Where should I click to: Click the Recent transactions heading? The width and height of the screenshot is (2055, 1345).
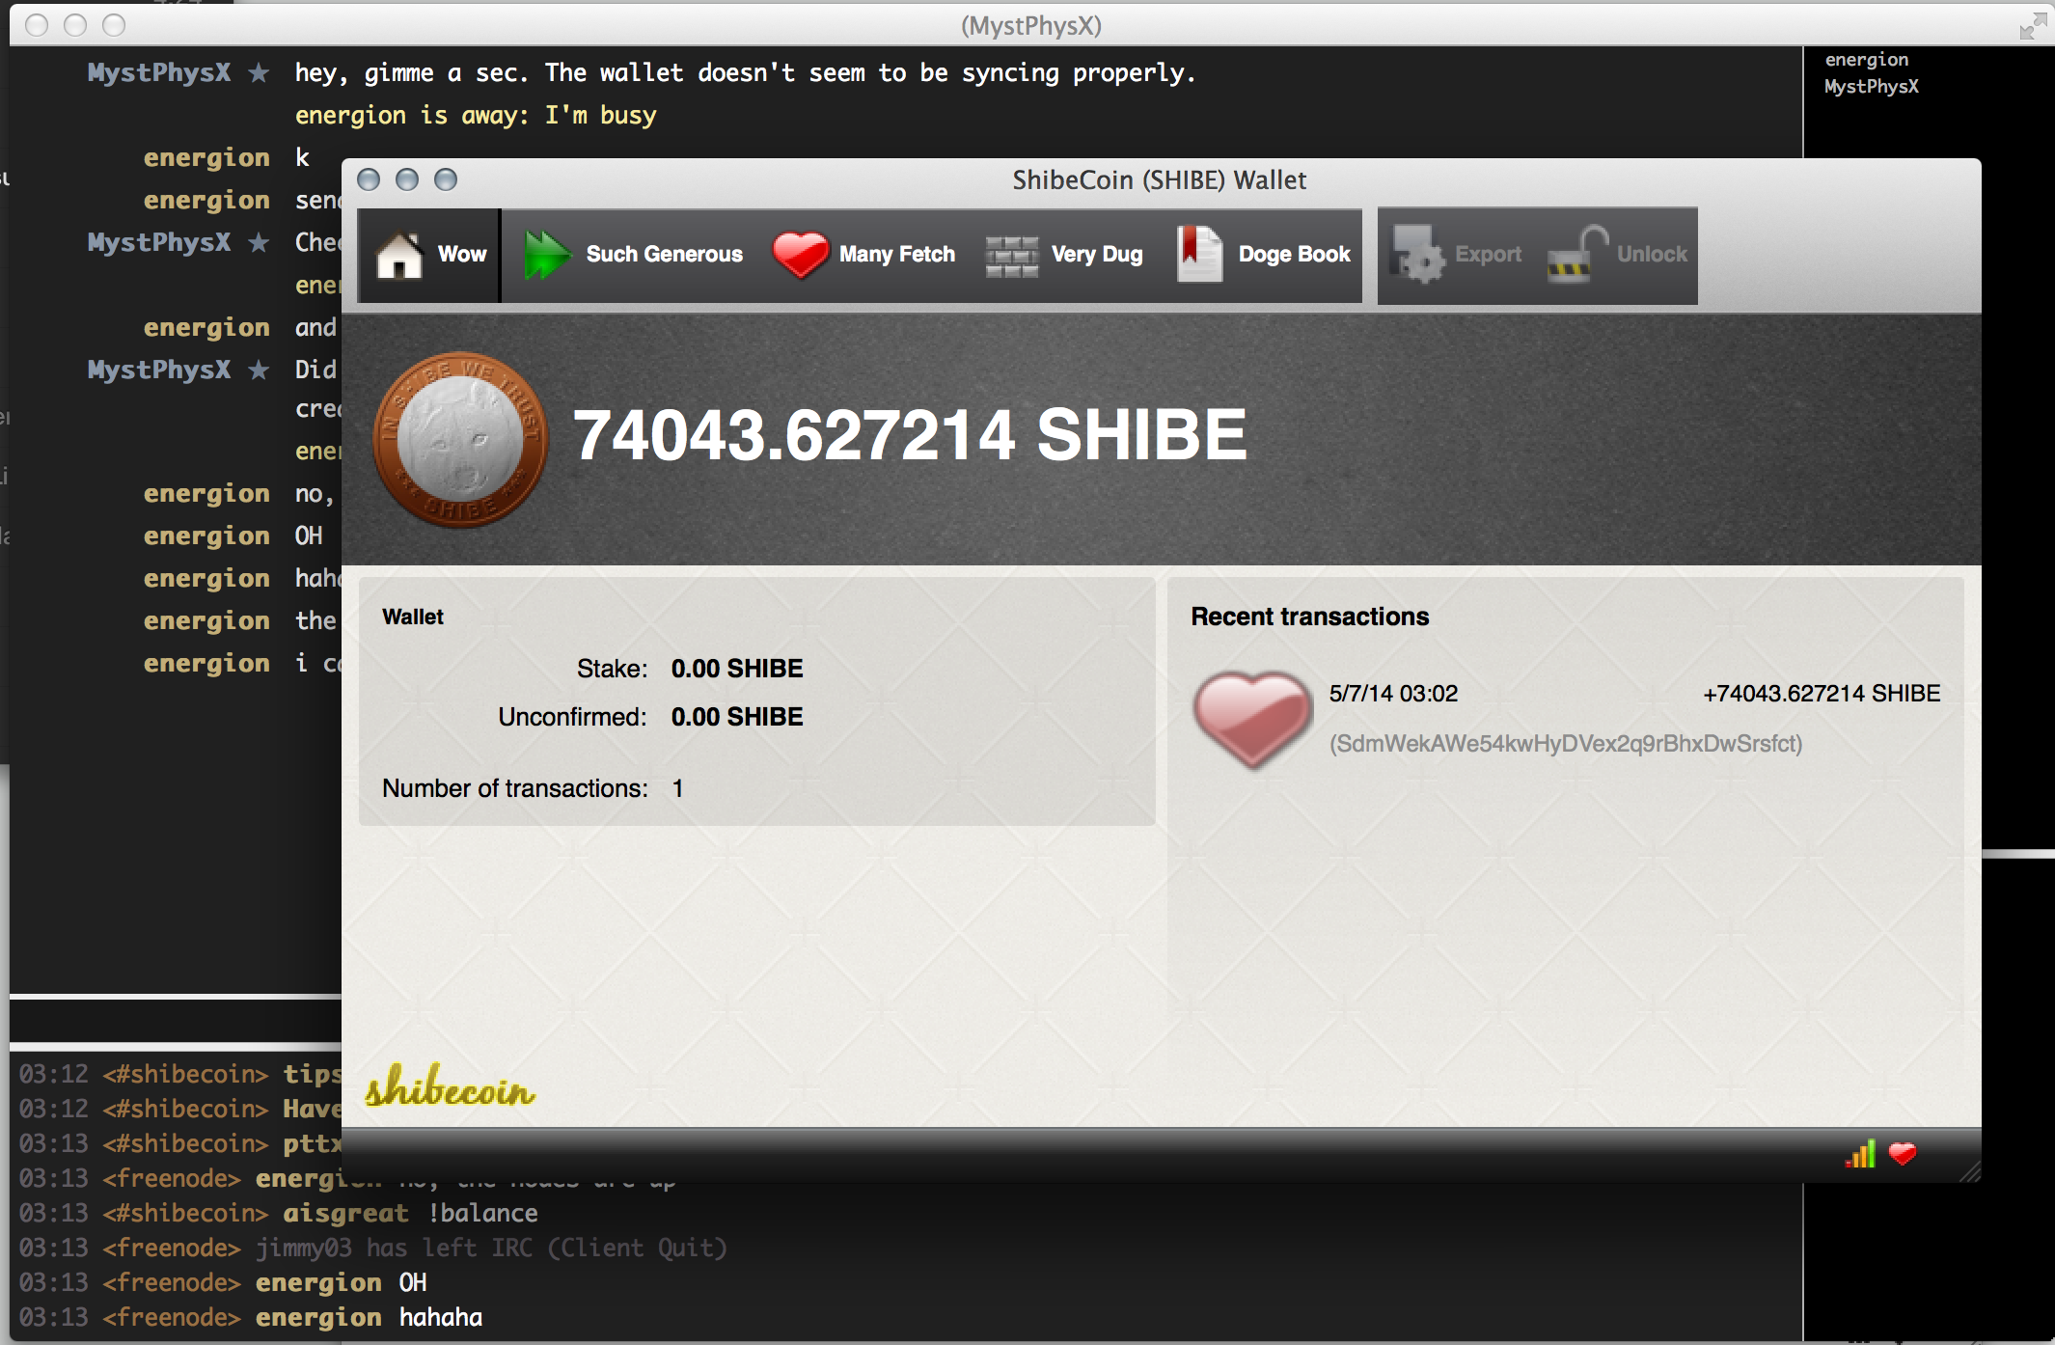(1309, 617)
